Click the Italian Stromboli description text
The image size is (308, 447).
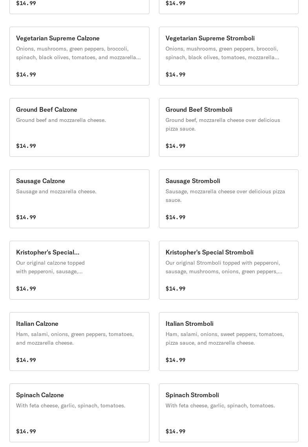tap(225, 338)
